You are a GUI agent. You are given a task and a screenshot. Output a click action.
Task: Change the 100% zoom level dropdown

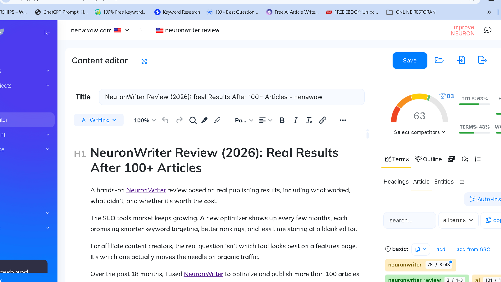(x=145, y=120)
